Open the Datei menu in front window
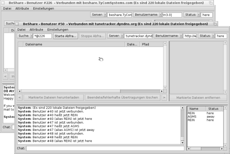Viewport: 230px width, 154px height. coord(21,30)
